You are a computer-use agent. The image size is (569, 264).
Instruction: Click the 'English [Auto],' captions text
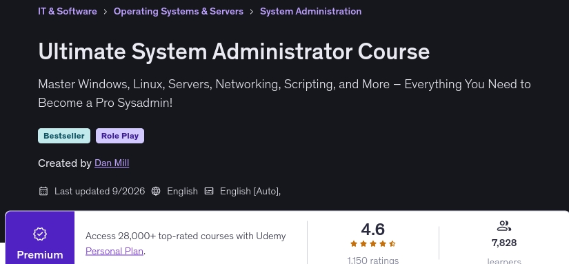tap(250, 191)
